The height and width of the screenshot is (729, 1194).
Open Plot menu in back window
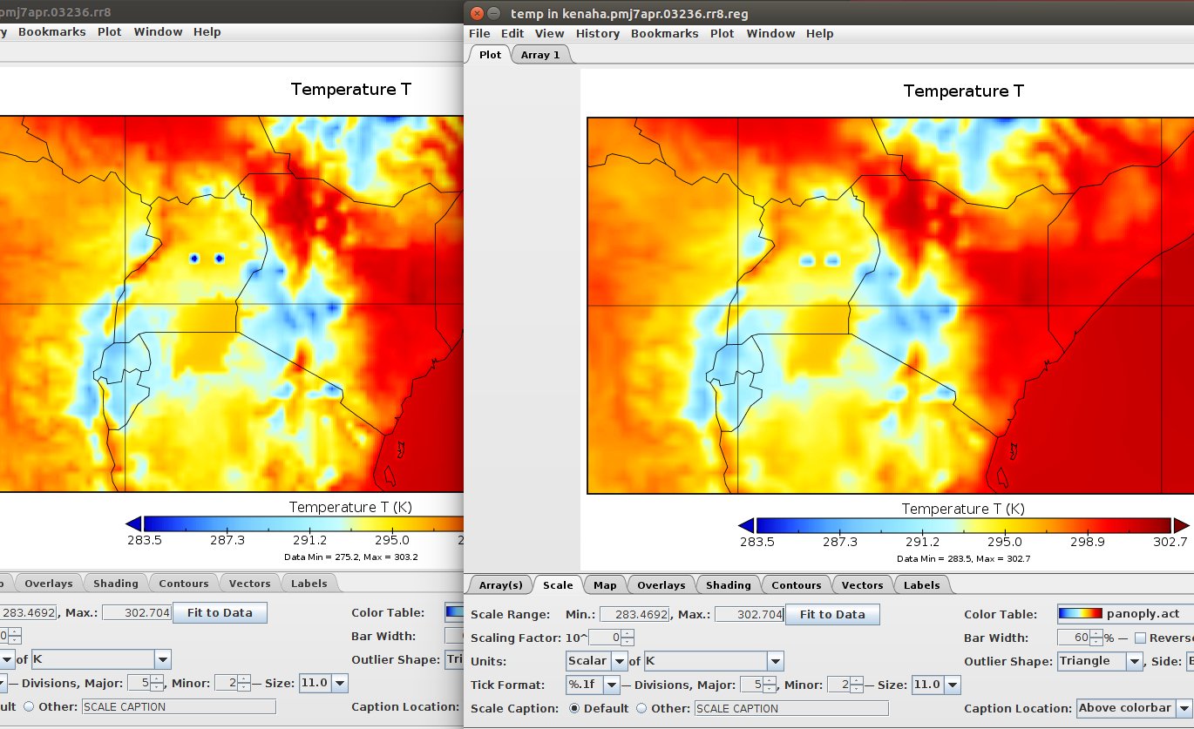tap(110, 31)
